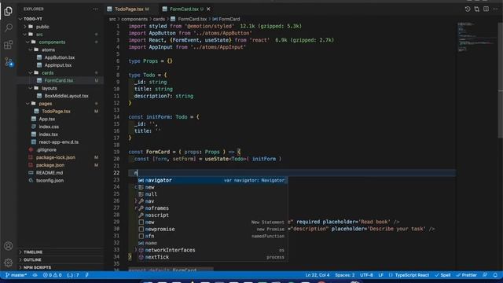Click the cards breadcrumb segment

click(159, 19)
